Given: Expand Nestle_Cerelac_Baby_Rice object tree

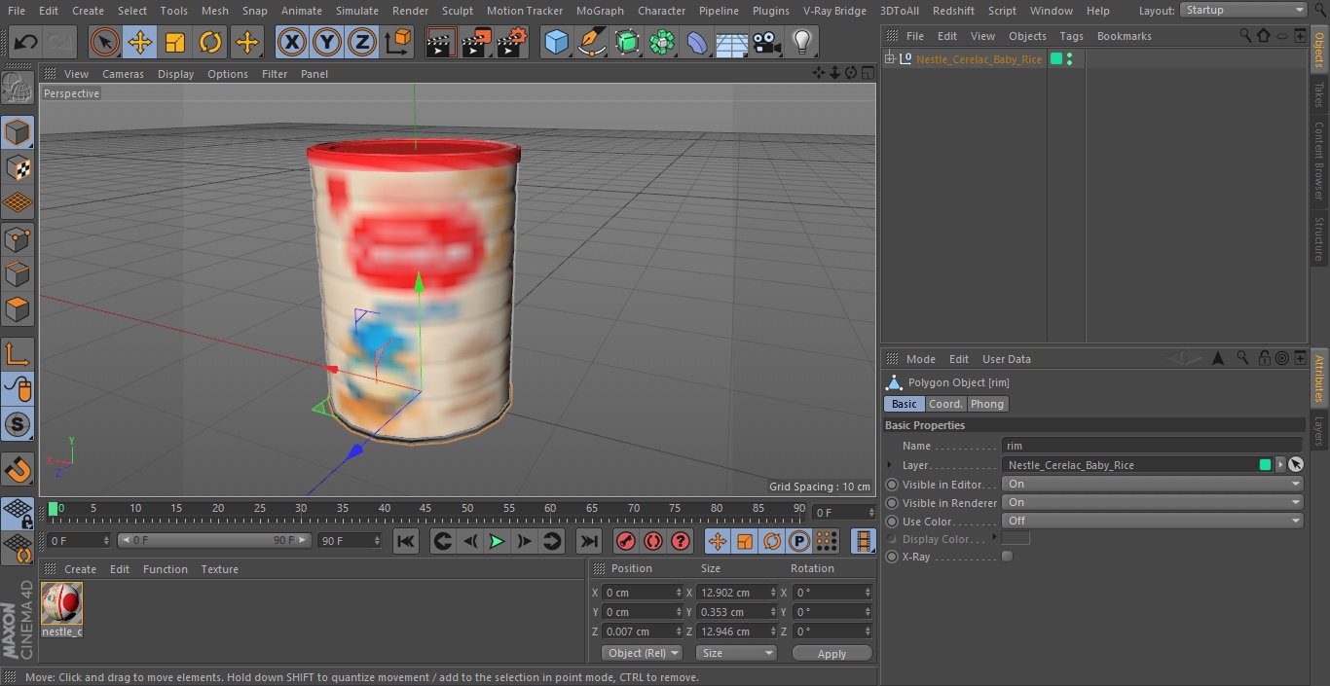Looking at the screenshot, I should (889, 59).
